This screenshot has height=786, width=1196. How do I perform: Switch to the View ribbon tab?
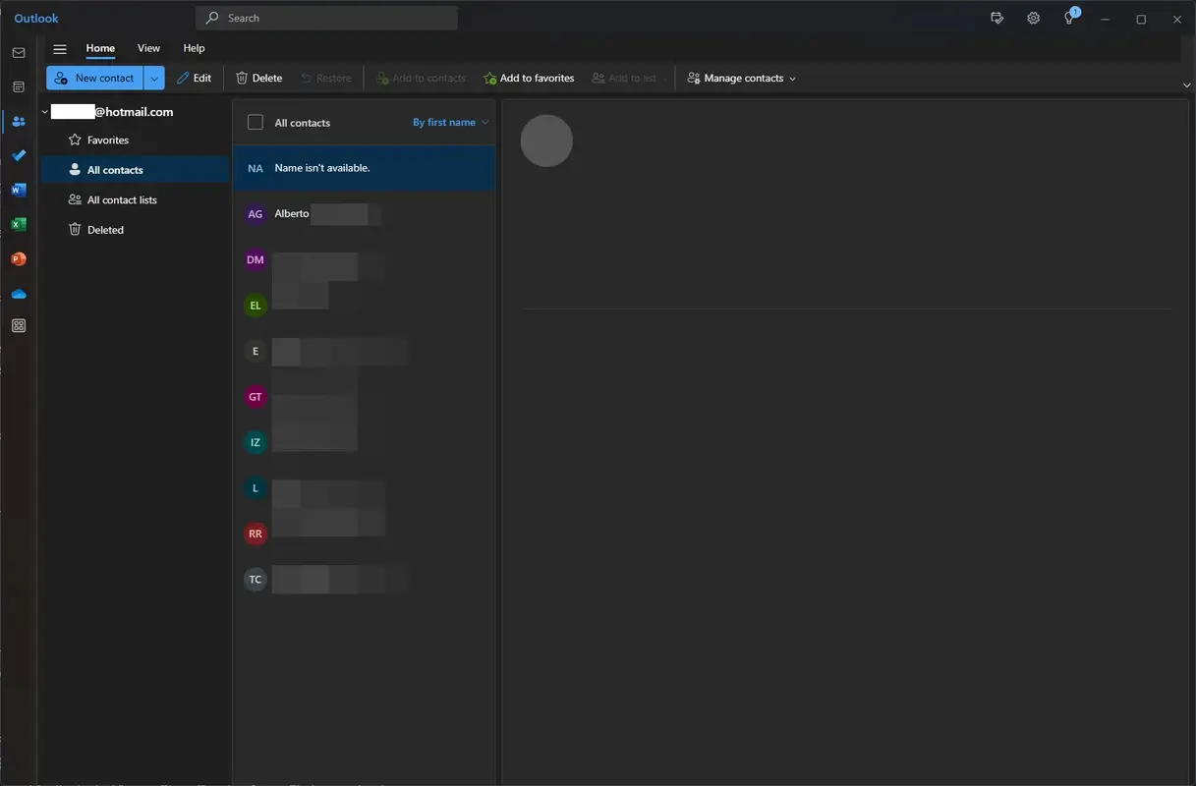(x=148, y=47)
